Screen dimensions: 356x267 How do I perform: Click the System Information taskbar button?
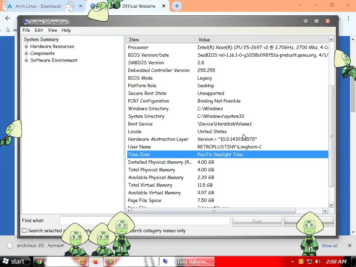click(187, 262)
